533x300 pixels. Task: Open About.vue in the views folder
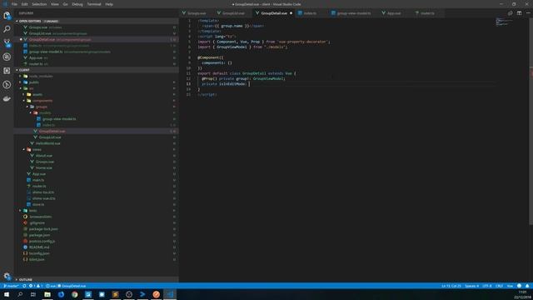(x=44, y=156)
